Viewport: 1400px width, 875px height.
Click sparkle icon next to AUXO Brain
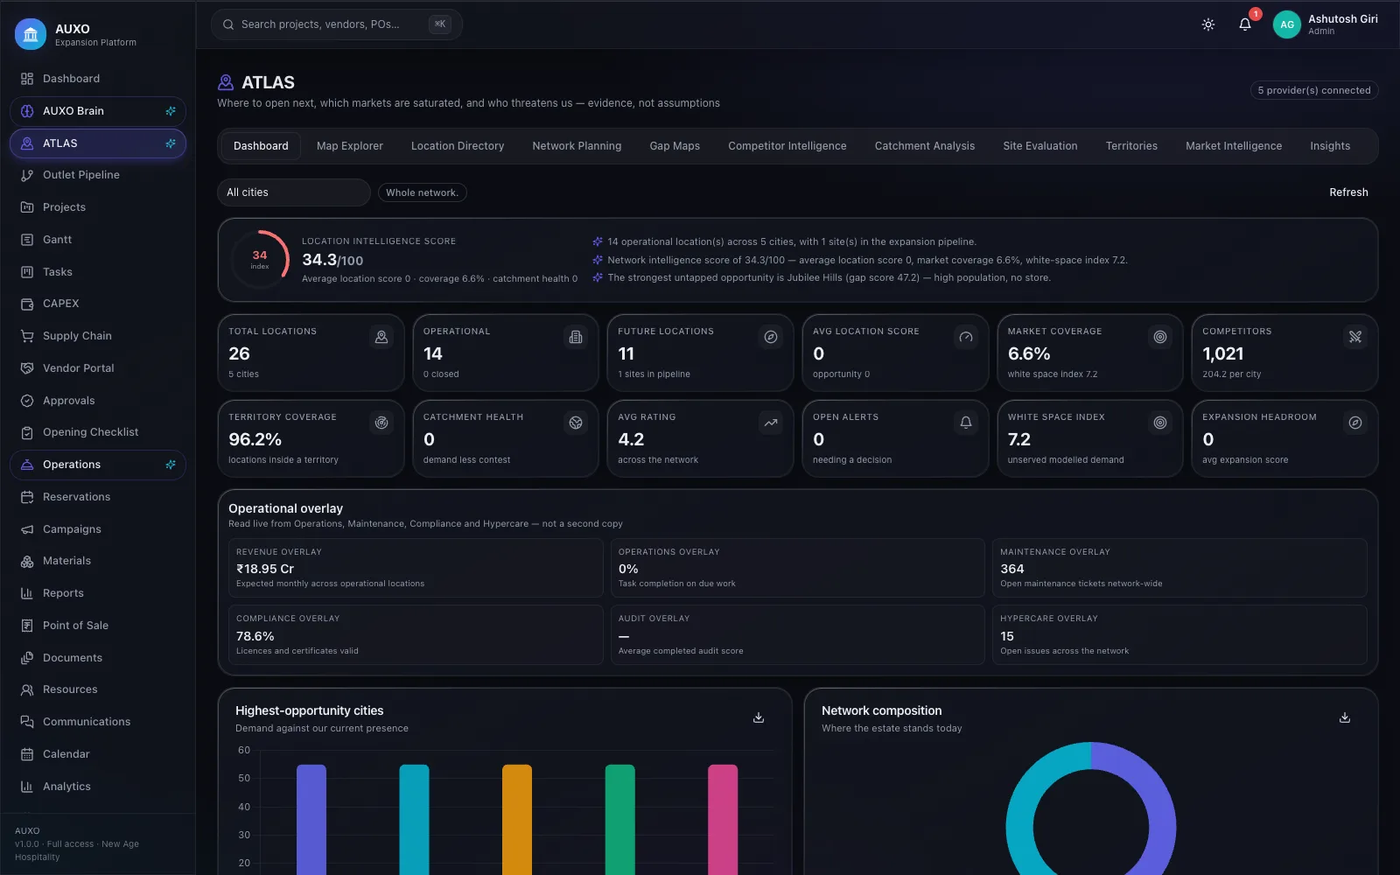click(171, 111)
